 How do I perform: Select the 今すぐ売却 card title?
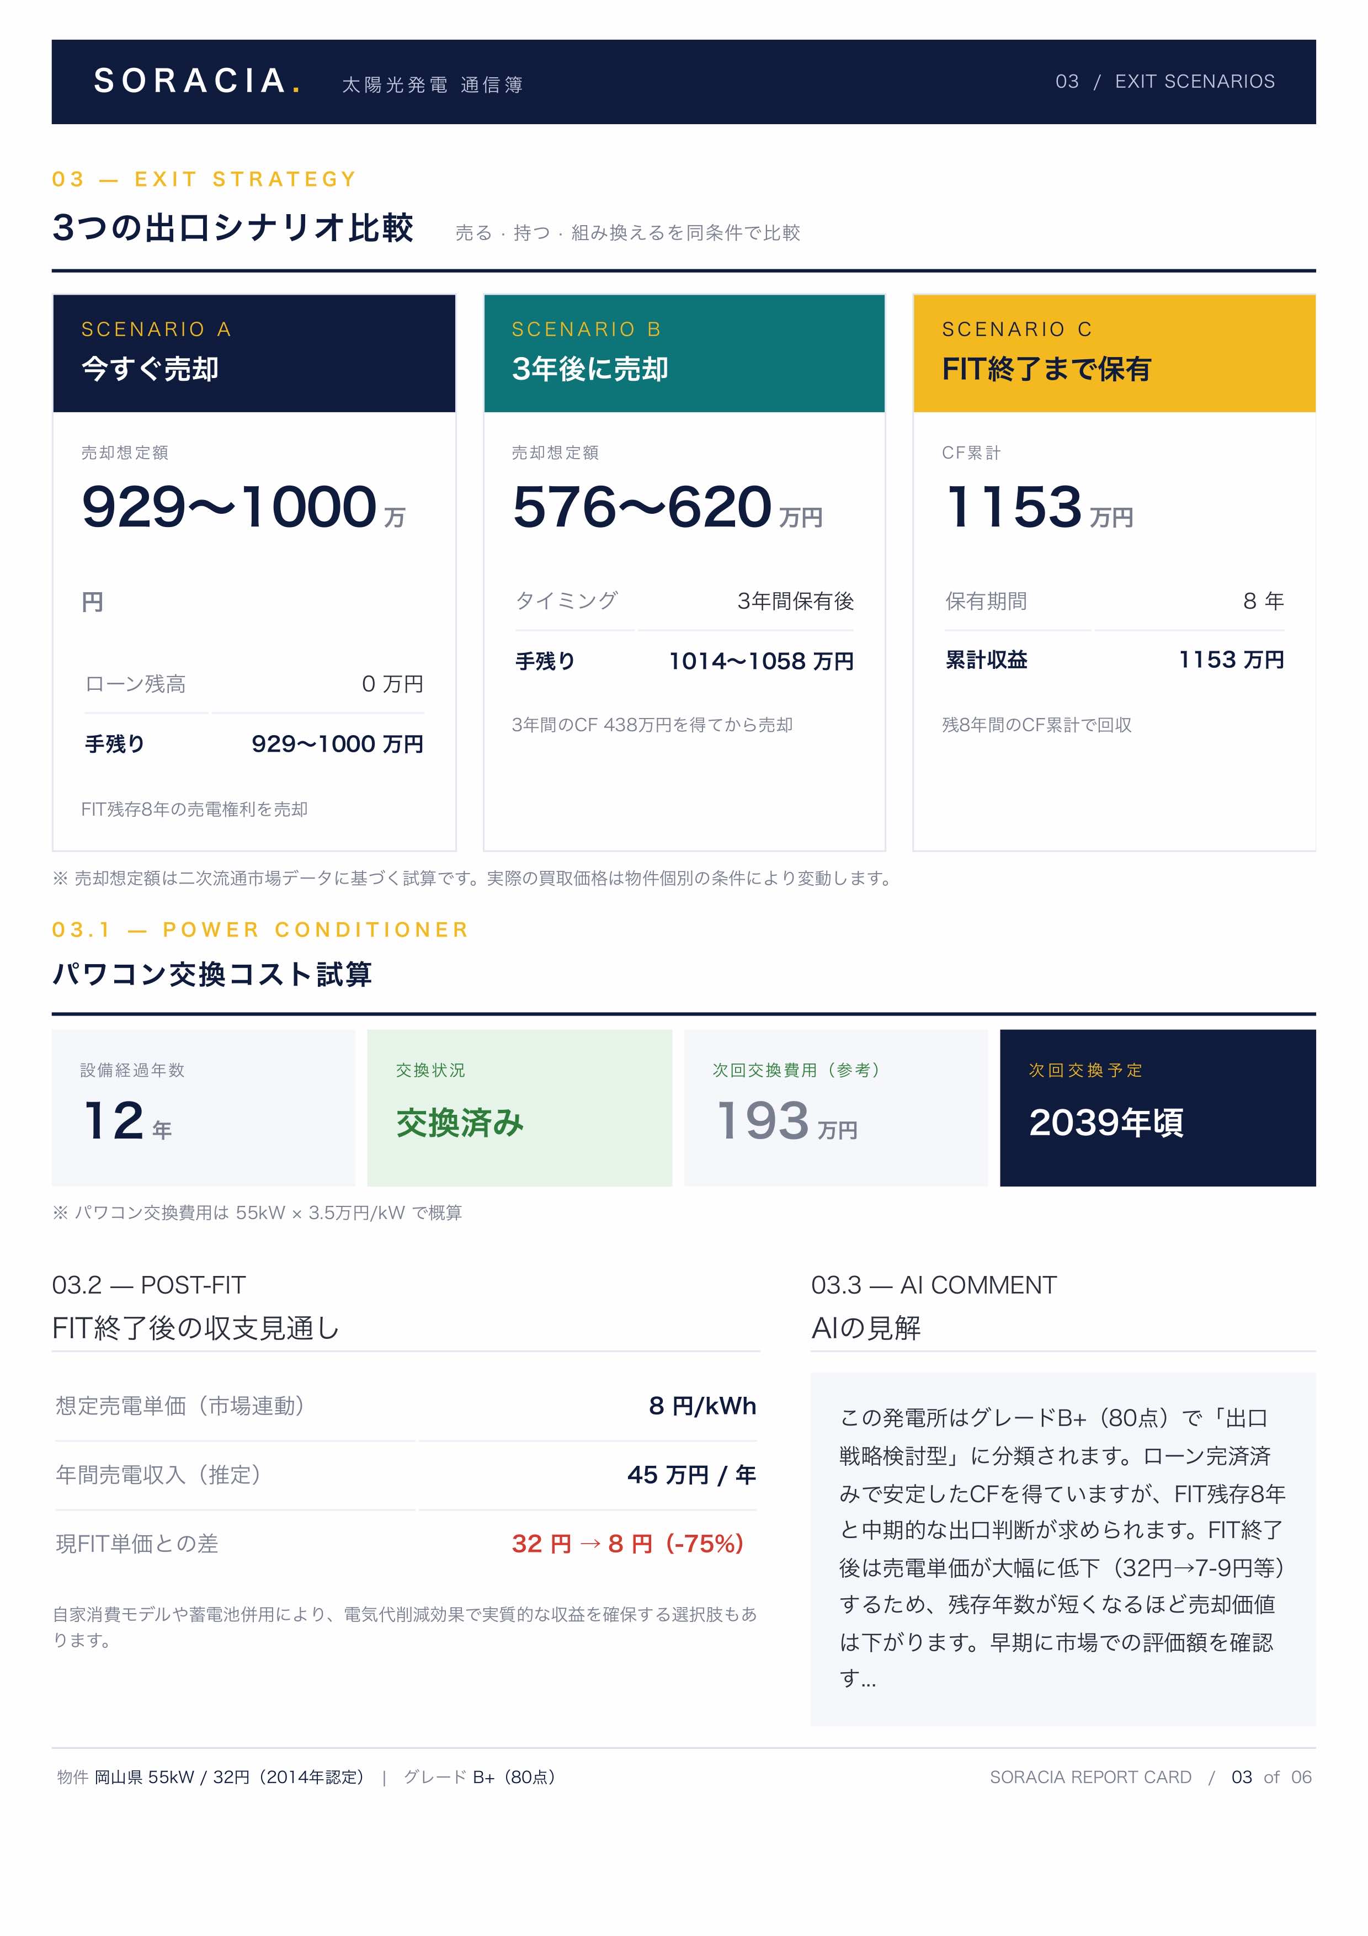click(150, 369)
